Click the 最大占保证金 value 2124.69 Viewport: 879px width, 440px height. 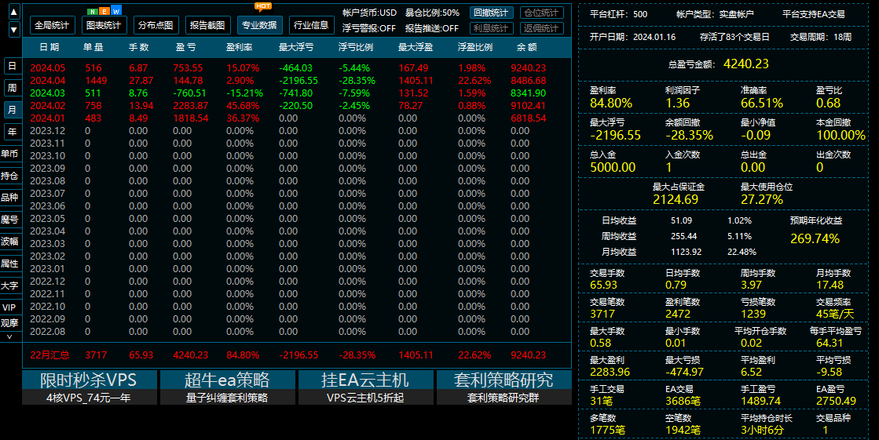(x=676, y=199)
